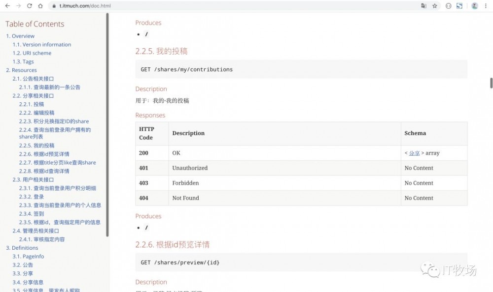Image resolution: width=493 pixels, height=292 pixels.
Task: Open 2.2.7. 根据title分页like查询share
Action: (57, 162)
